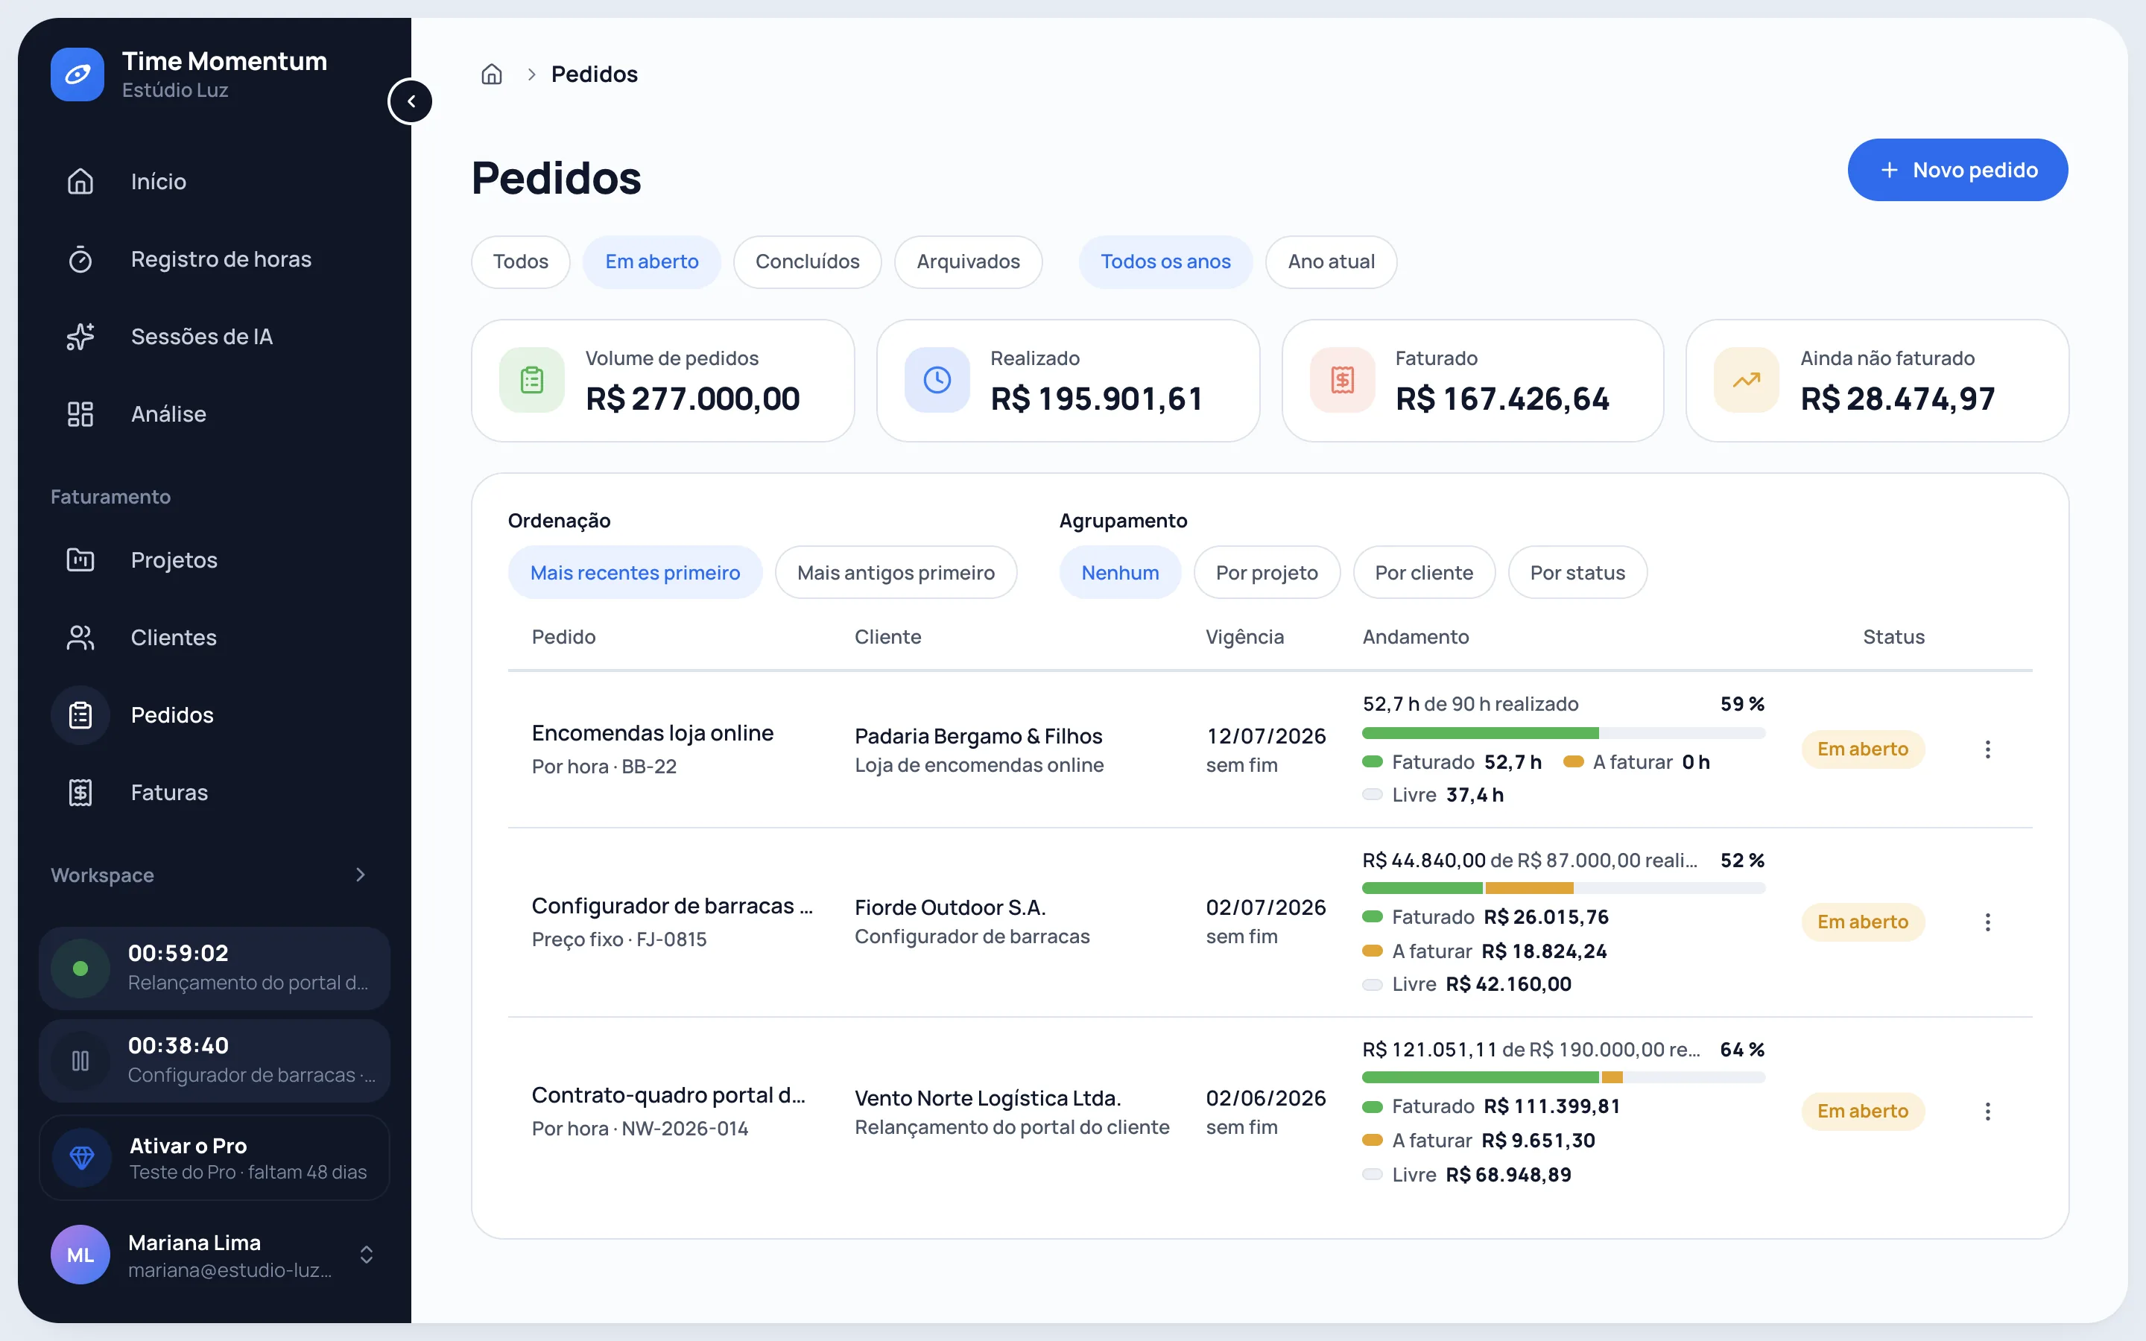Click the Faturado receipt icon
Screen dimensions: 2146x1341
(1343, 381)
